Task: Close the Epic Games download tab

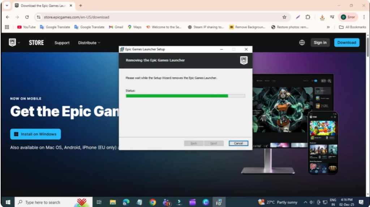Action: 71,5
